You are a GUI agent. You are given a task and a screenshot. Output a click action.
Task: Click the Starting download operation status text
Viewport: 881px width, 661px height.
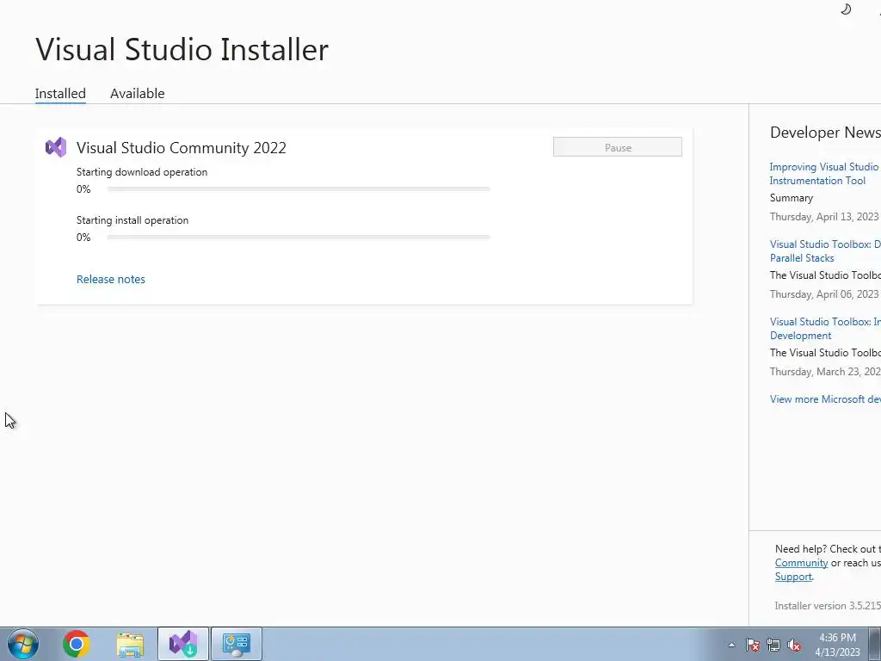[142, 172]
